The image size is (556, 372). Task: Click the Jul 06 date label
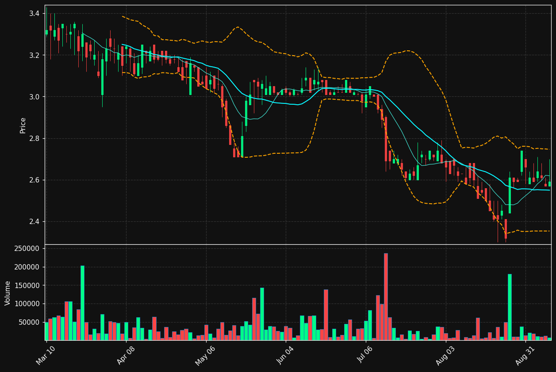click(365, 355)
